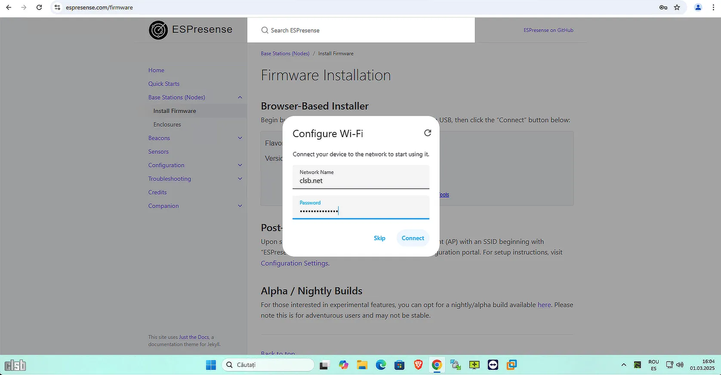Open Home in the sidebar
This screenshot has width=721, height=375.
click(x=156, y=70)
